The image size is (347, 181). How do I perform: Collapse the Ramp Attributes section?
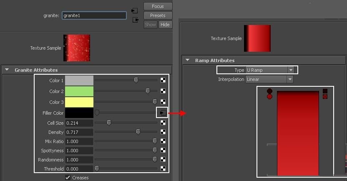tap(187, 60)
